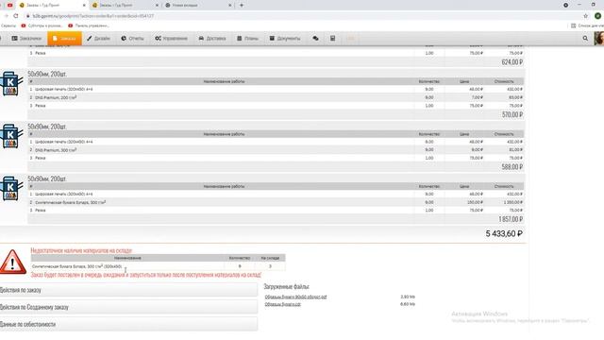
Task: Select the Синтетическая бумага row in the warning table
Action: point(158,266)
